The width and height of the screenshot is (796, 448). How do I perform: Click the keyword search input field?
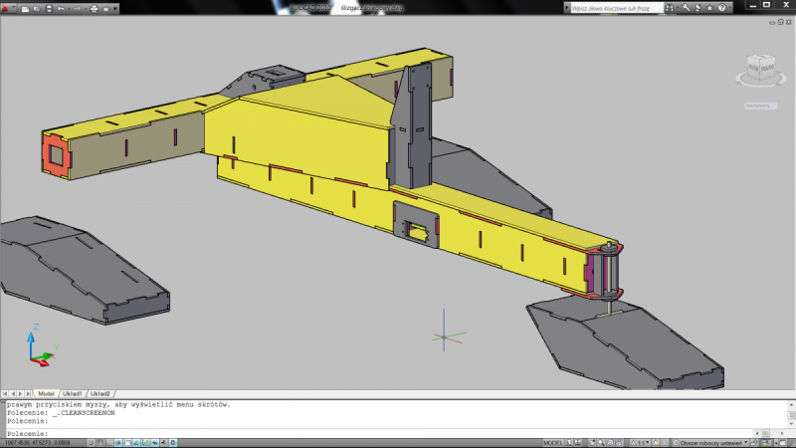pos(618,7)
